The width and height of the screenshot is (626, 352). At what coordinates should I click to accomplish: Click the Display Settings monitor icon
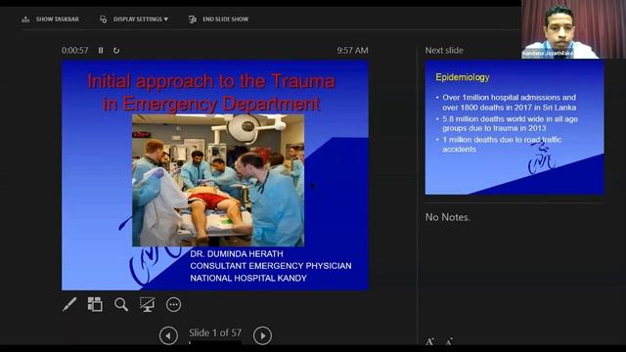(x=103, y=20)
